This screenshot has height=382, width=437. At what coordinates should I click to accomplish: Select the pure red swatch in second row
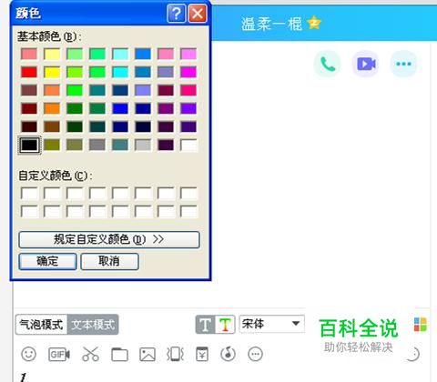[x=29, y=72]
